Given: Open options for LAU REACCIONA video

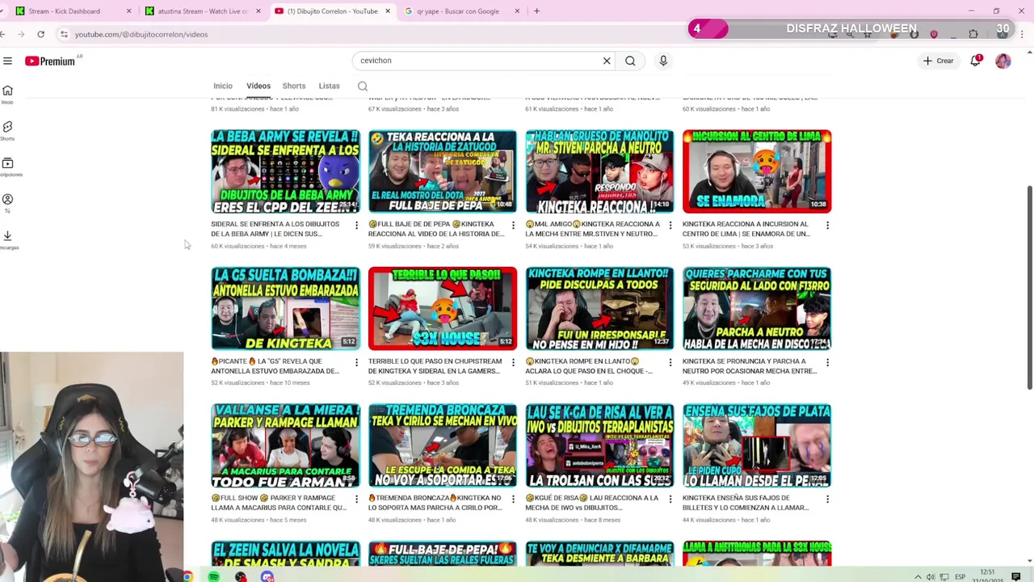Looking at the screenshot, I should pos(670,499).
